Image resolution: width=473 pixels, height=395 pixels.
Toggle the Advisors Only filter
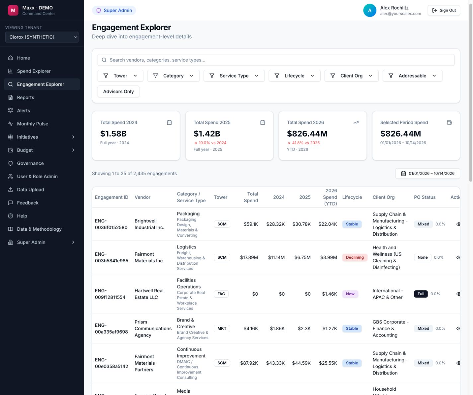point(118,91)
